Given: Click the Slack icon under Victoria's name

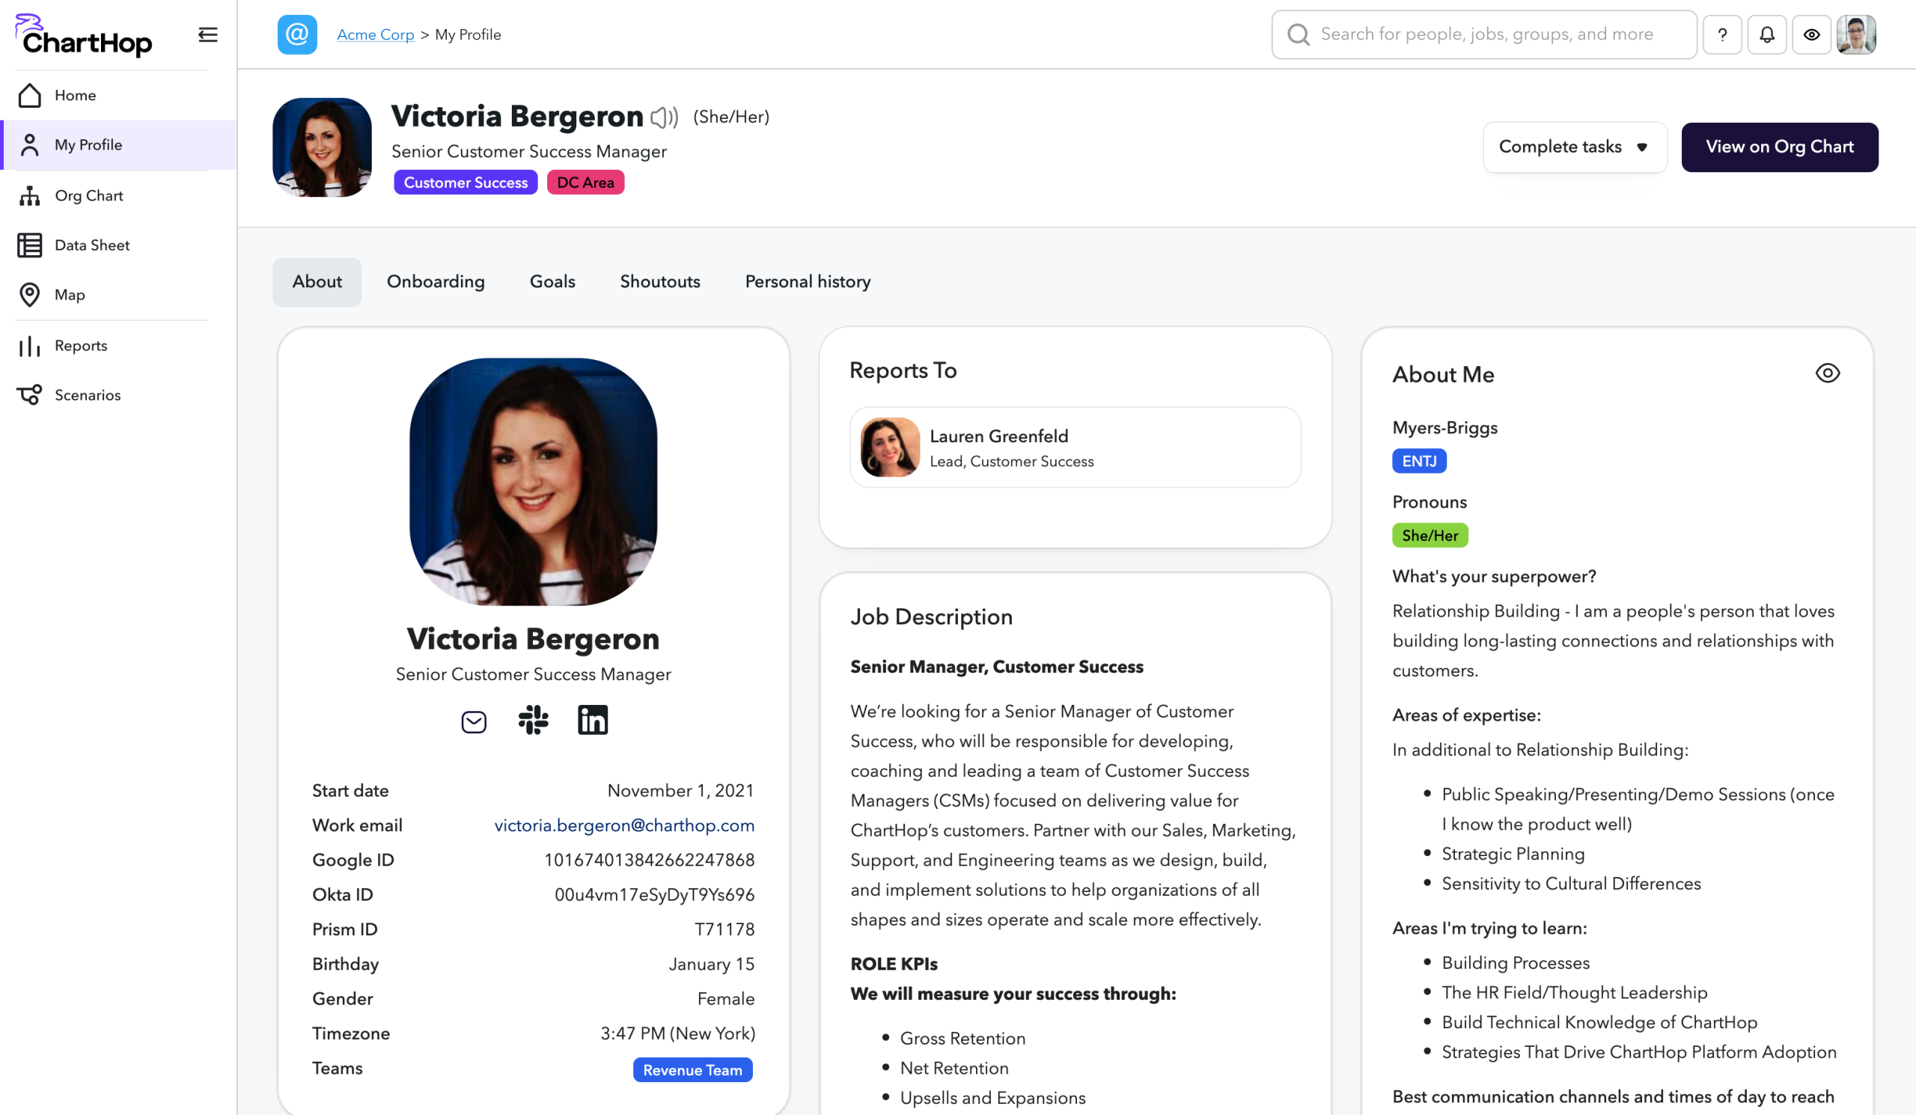Looking at the screenshot, I should [x=533, y=720].
